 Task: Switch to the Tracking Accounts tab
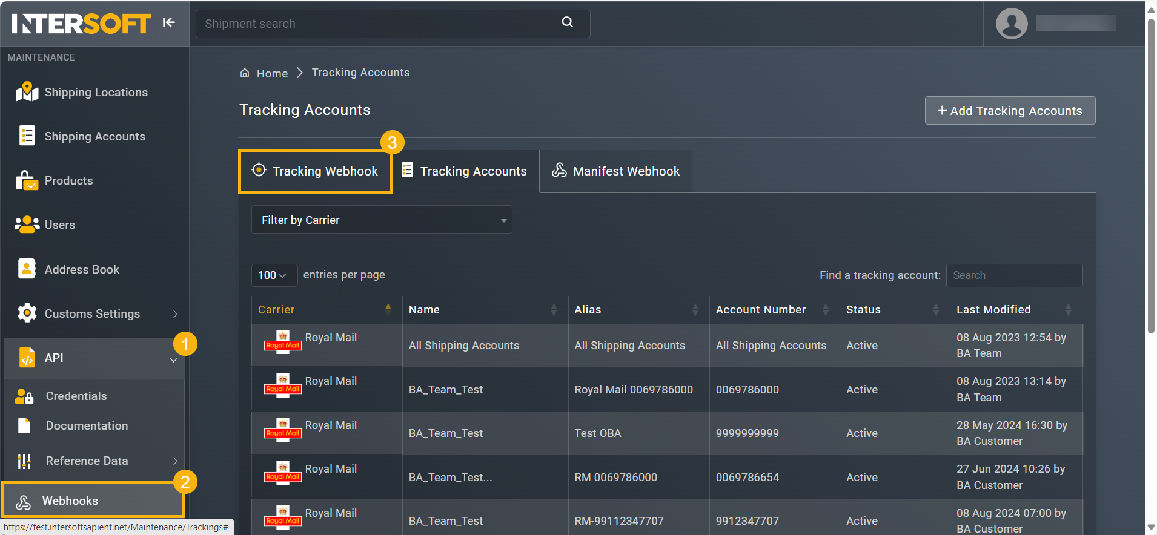[x=466, y=171]
